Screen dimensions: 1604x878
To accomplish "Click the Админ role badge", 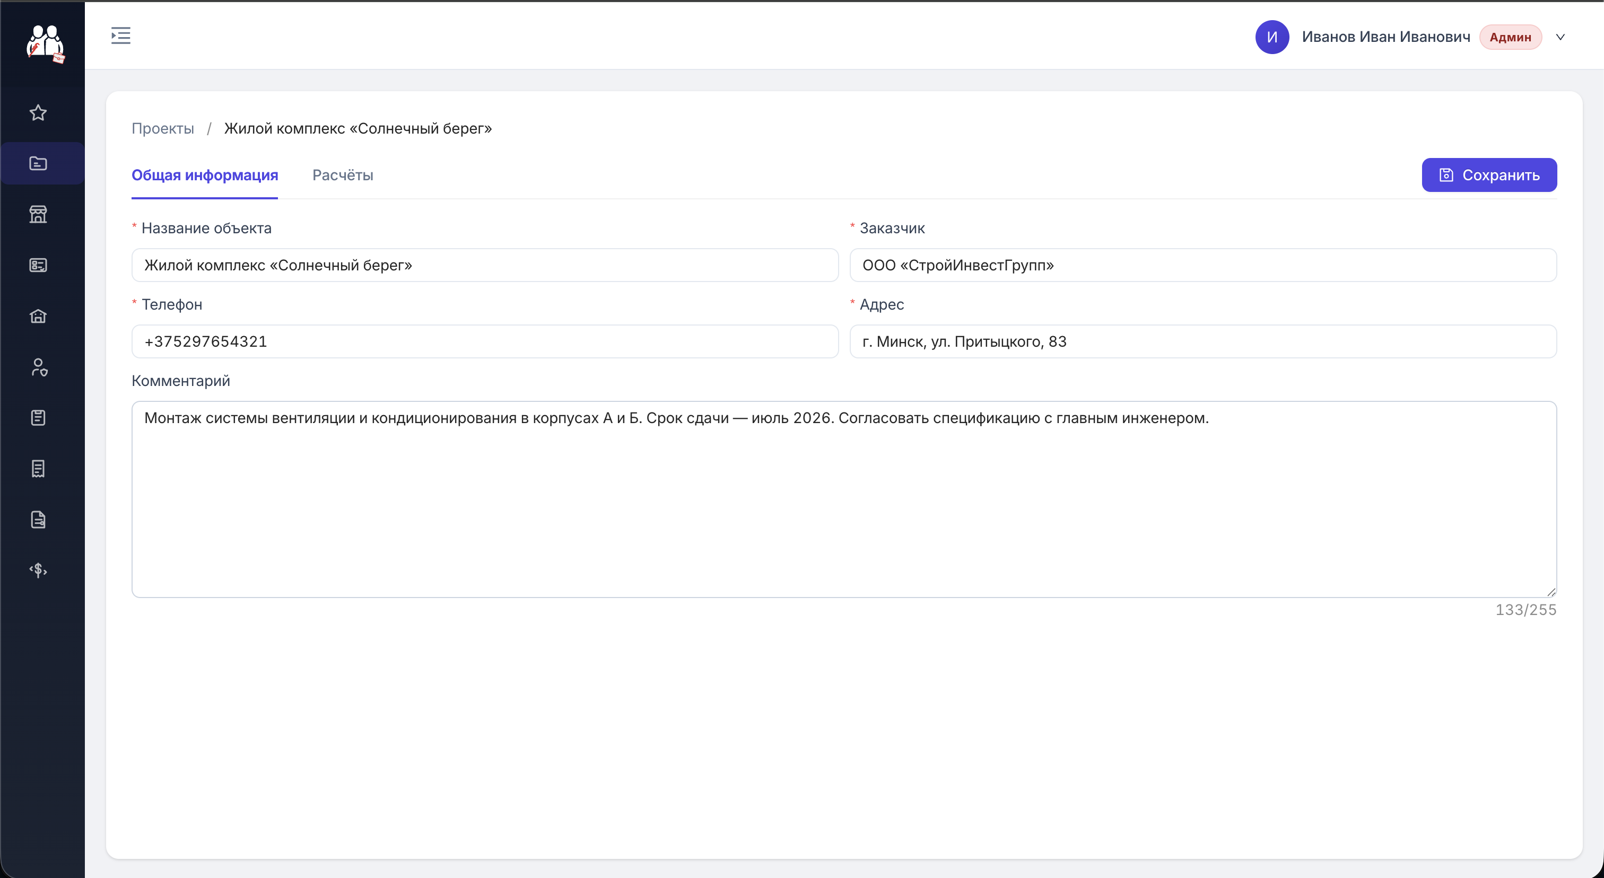I will [x=1511, y=37].
